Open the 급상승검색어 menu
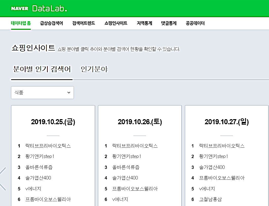Screen dimensions: 269x206 (52, 23)
